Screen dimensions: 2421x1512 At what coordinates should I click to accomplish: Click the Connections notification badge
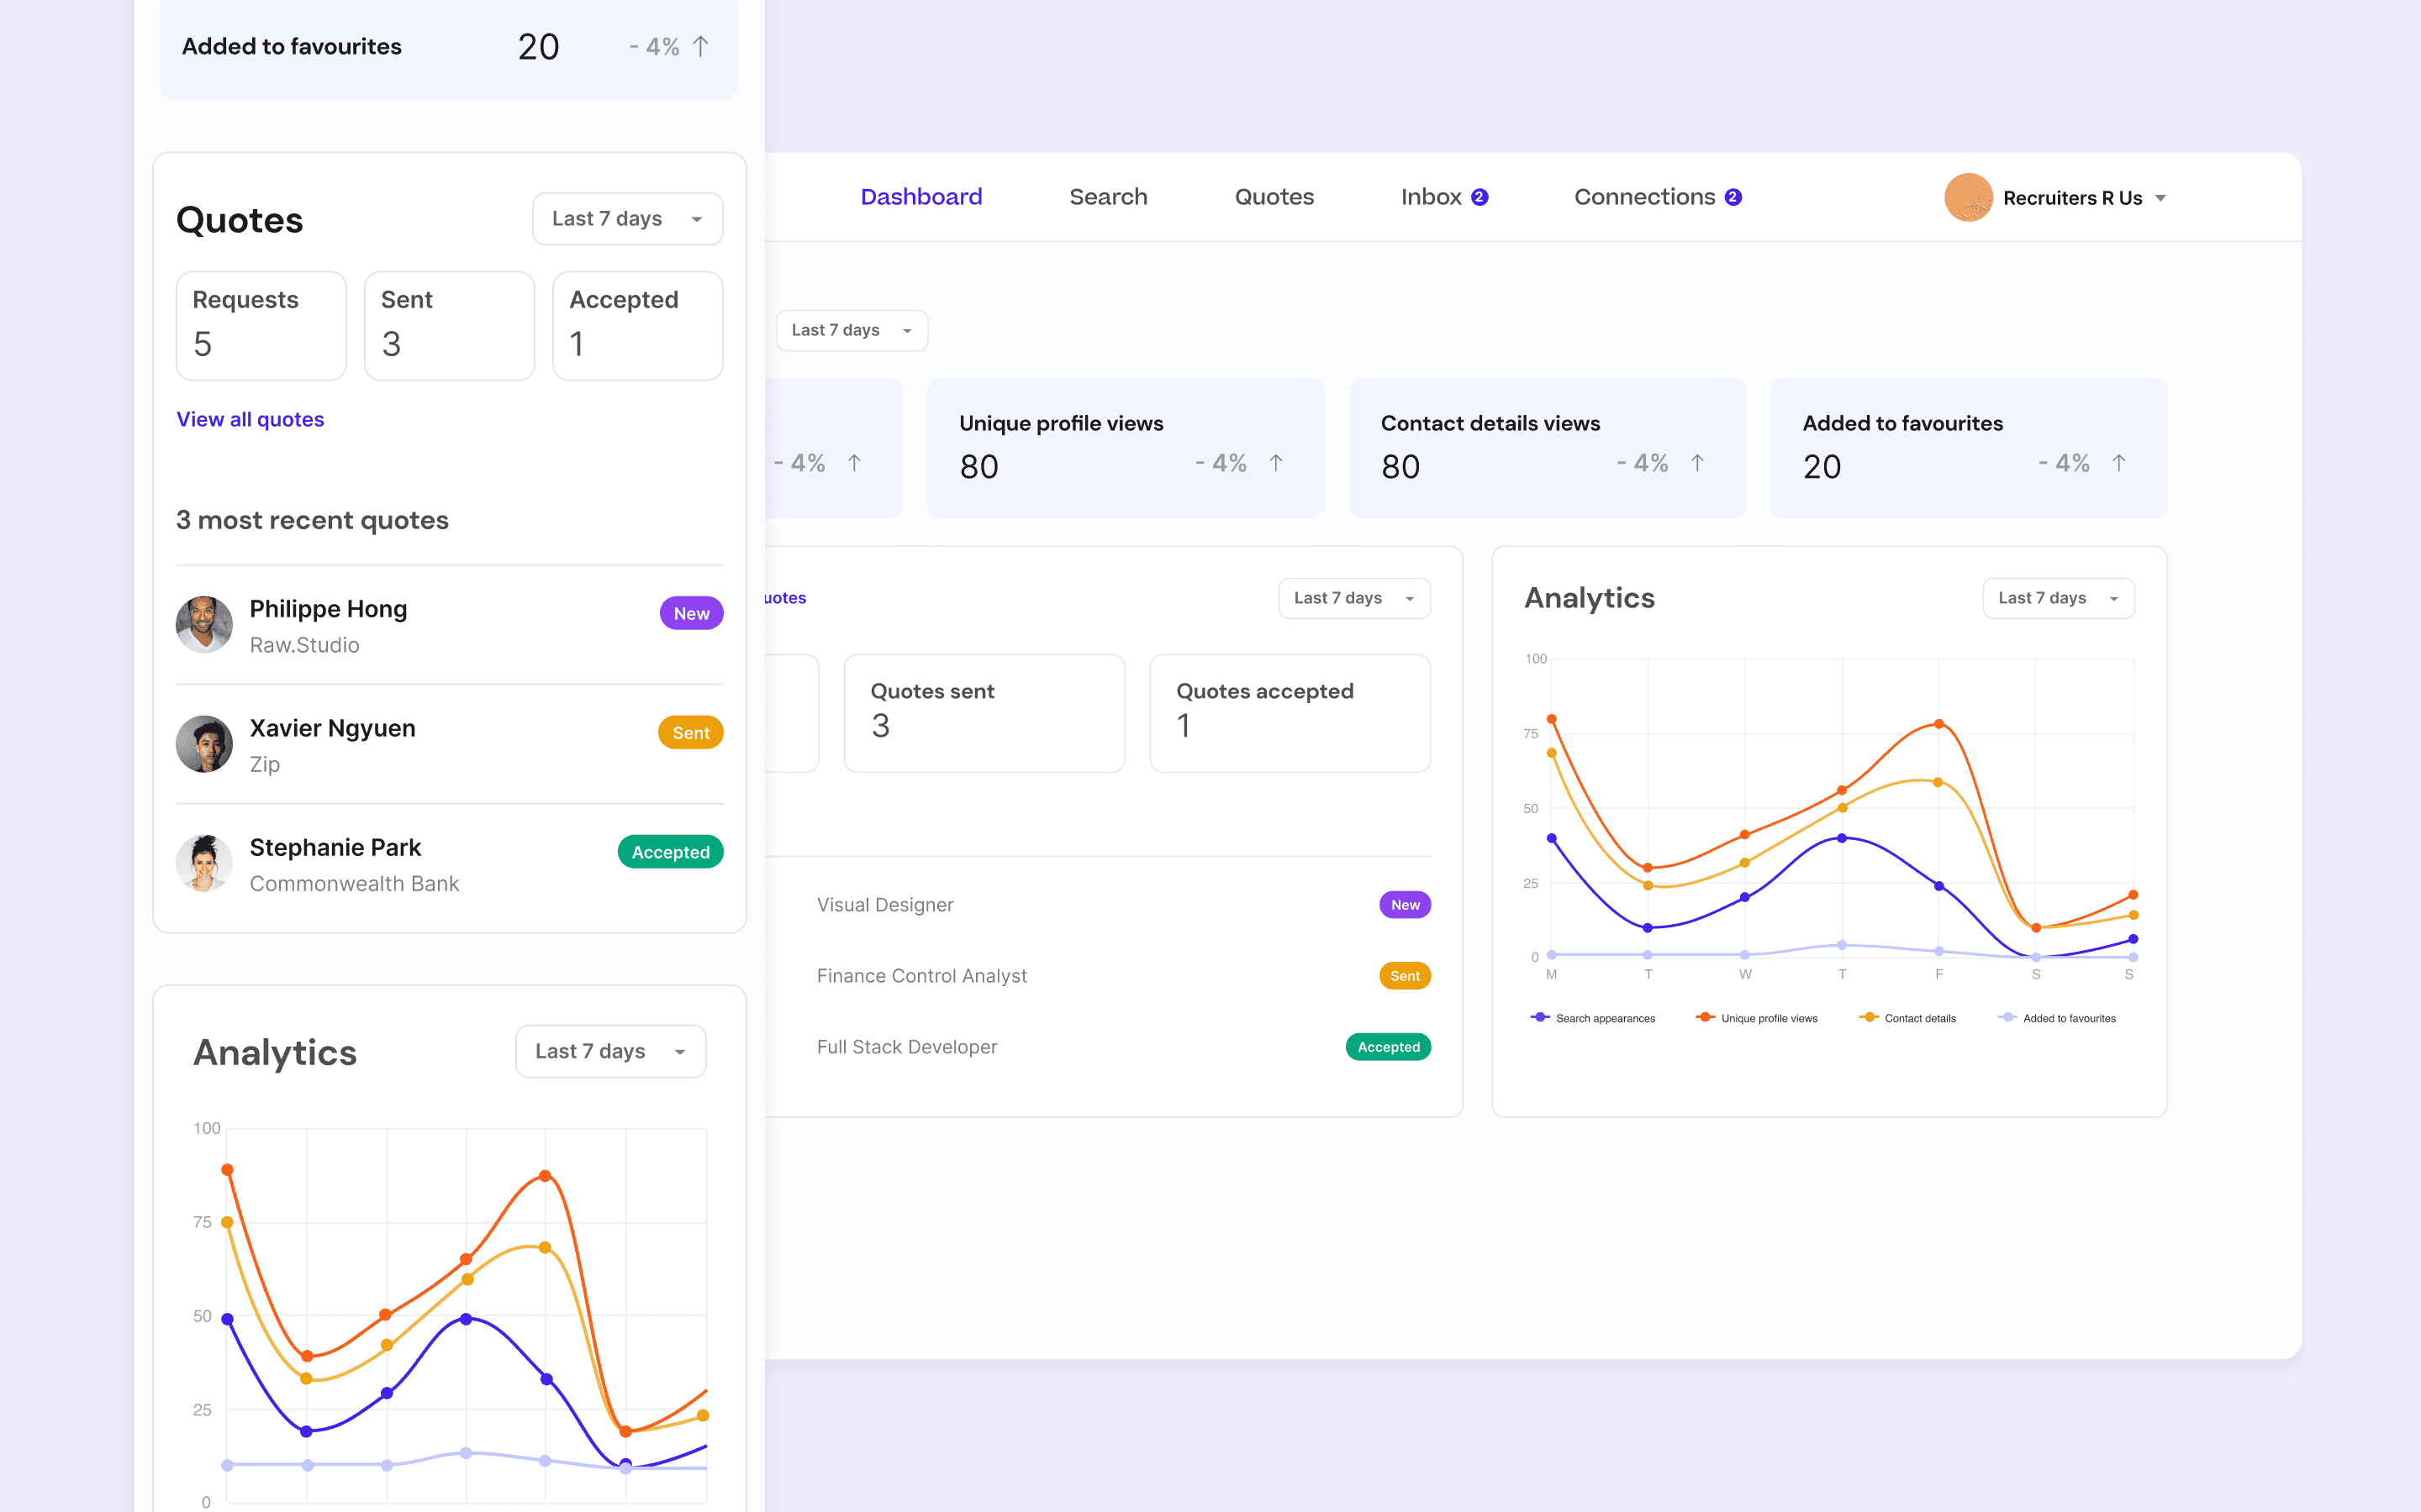(x=1733, y=197)
